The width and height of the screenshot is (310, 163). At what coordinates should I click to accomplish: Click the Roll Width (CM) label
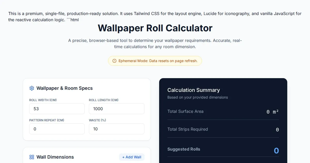tap(43, 100)
